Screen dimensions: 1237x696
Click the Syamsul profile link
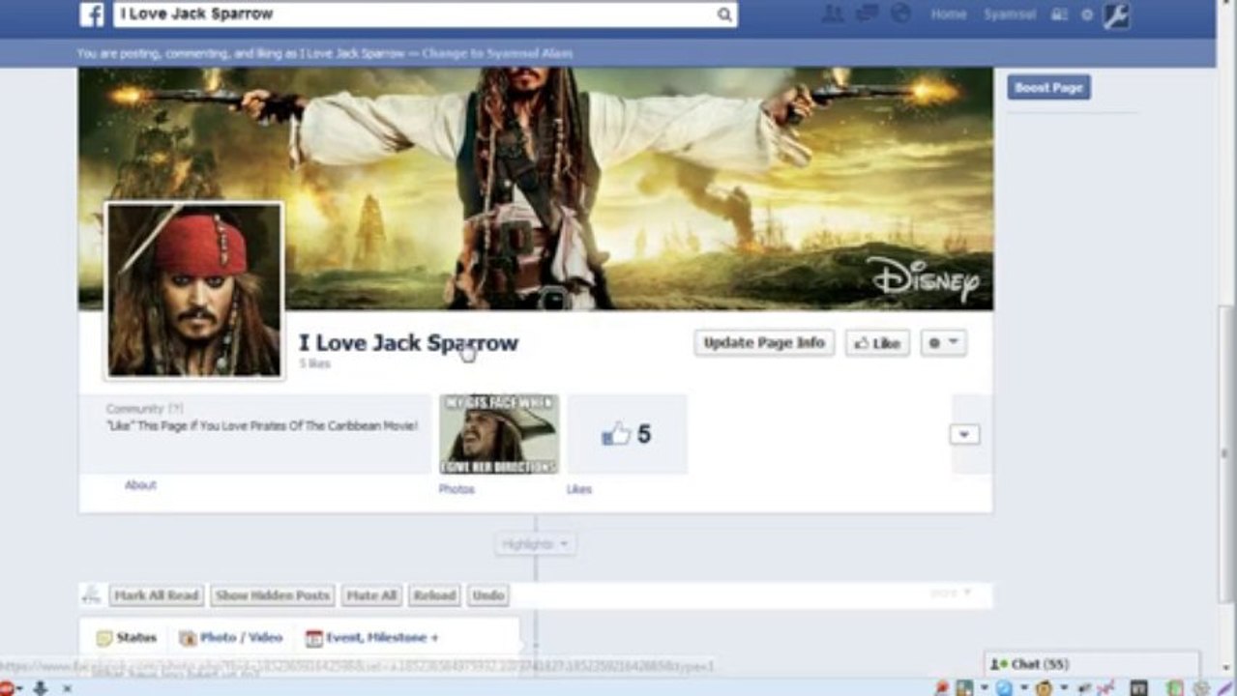[x=1010, y=14]
